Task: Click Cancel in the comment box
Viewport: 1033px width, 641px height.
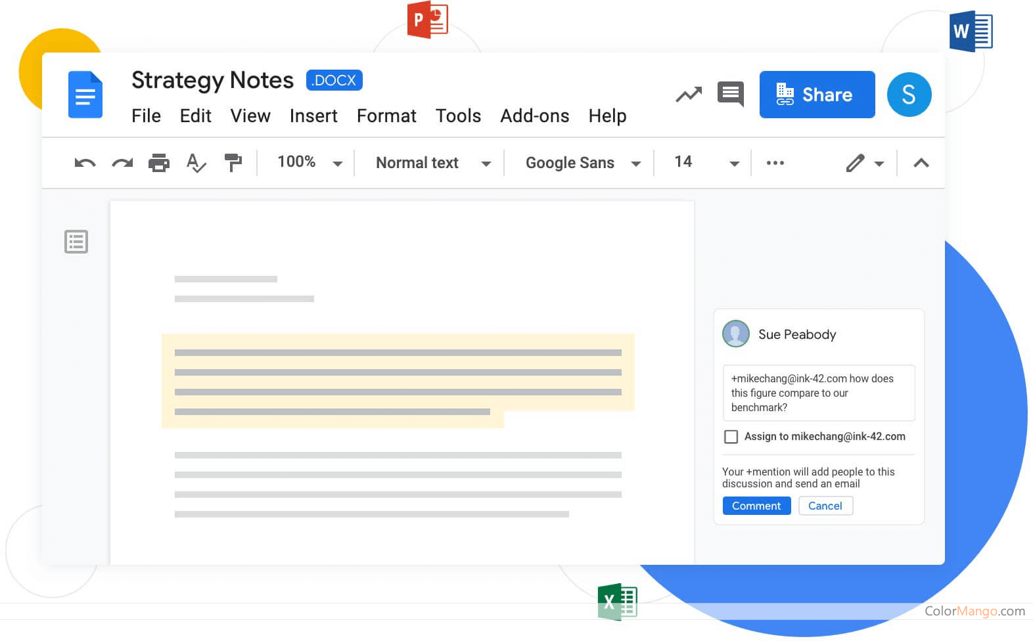Action: coord(825,506)
